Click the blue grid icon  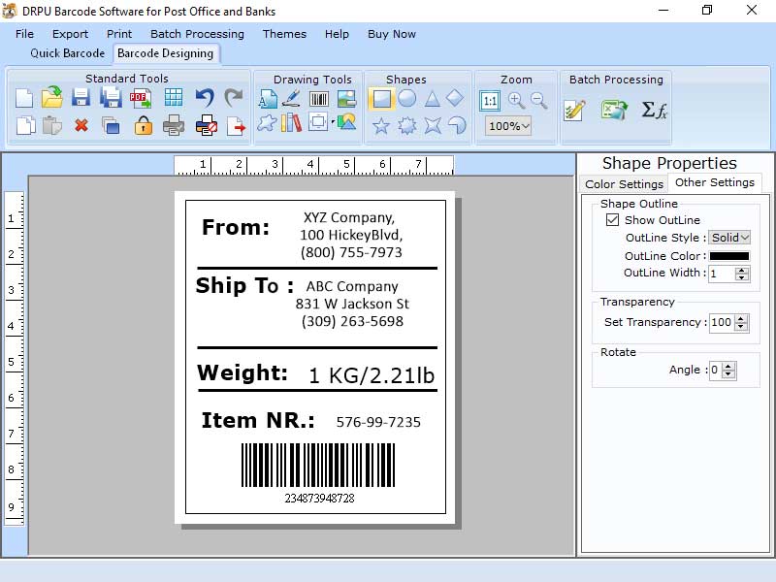[174, 97]
